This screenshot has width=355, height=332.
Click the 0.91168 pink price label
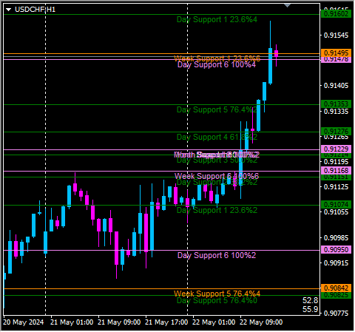click(x=336, y=170)
